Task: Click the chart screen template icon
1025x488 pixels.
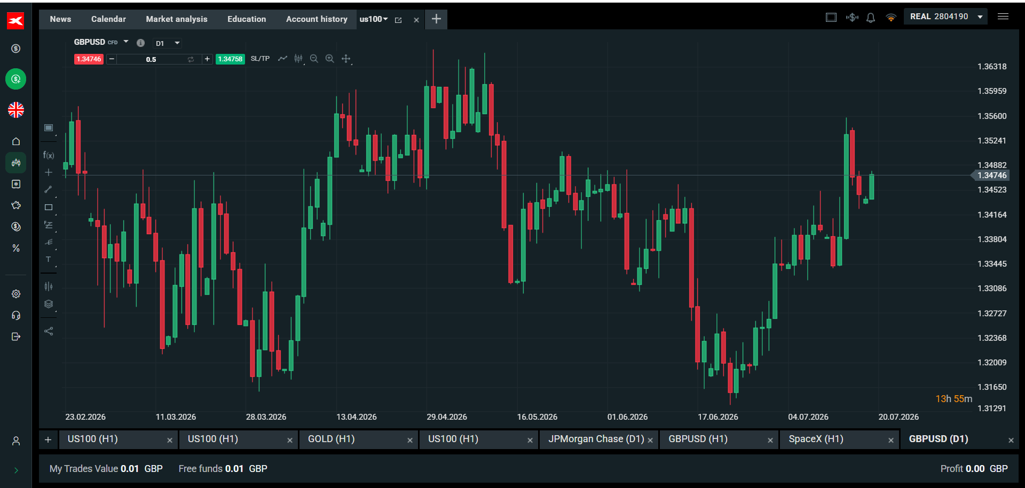Action: (x=49, y=128)
